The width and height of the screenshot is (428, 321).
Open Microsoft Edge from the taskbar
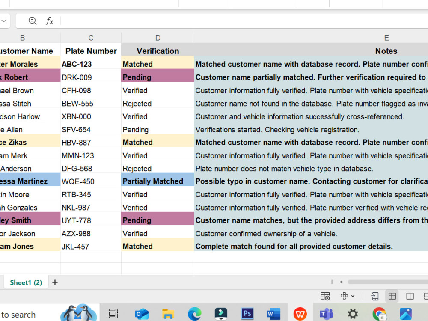[194, 314]
